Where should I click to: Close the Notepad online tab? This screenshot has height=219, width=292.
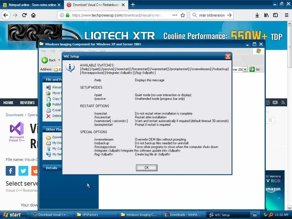59,5
